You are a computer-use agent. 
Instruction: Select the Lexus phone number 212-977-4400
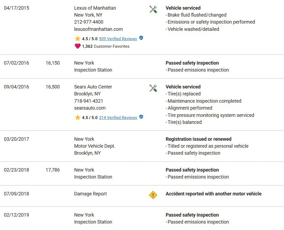point(89,22)
